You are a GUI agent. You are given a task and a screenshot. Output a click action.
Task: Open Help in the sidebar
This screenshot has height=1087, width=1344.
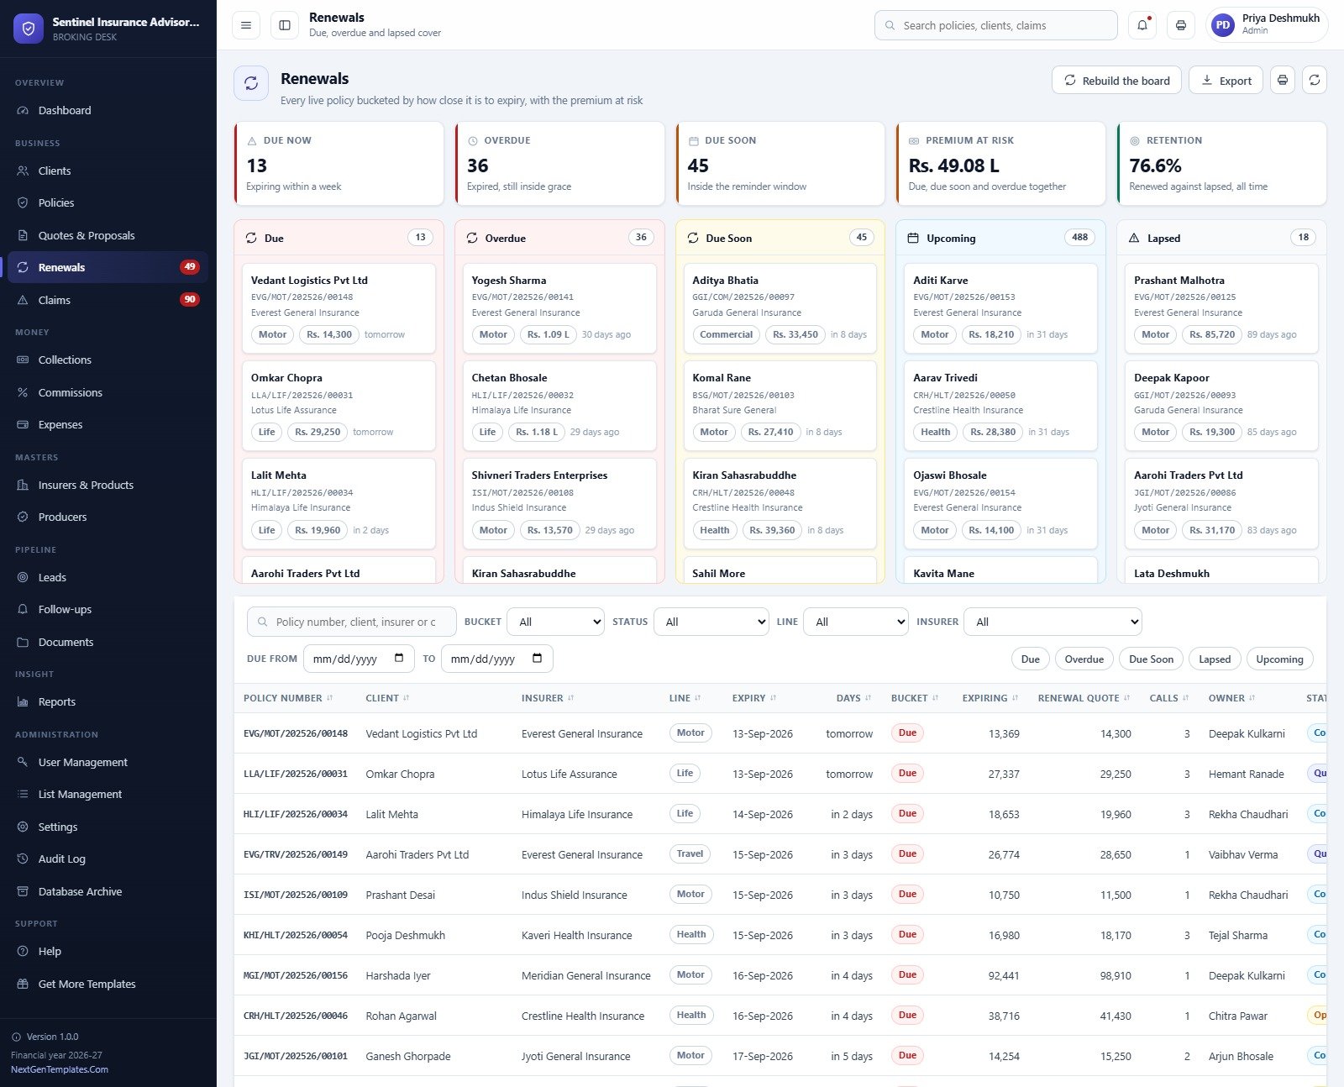(108, 952)
